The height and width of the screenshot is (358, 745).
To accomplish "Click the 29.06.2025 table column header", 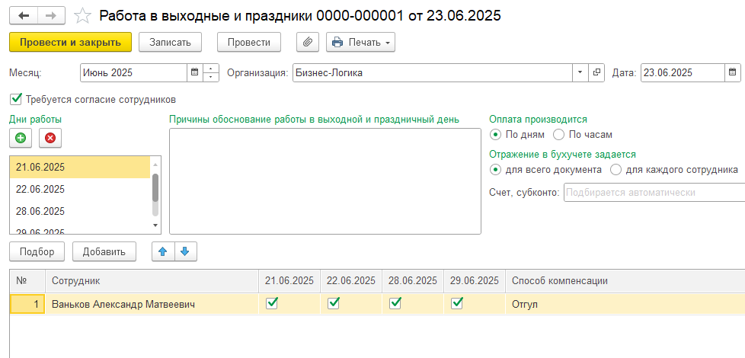I will coord(475,280).
